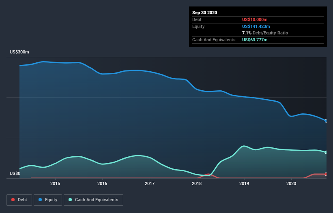Toggle the Equity legend button
This screenshot has height=213, width=333.
point(48,200)
